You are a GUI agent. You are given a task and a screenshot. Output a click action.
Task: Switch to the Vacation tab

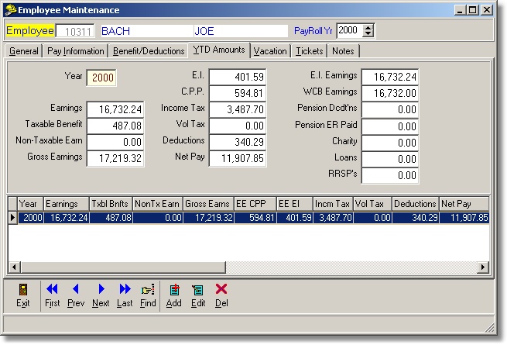[x=270, y=51]
